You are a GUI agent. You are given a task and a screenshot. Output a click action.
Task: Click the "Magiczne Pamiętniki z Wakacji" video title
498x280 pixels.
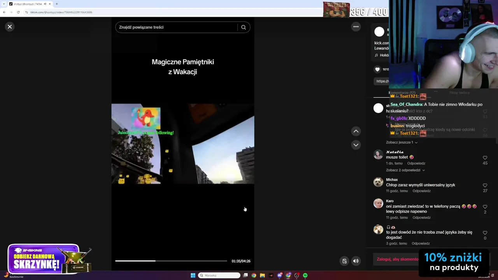click(x=183, y=66)
